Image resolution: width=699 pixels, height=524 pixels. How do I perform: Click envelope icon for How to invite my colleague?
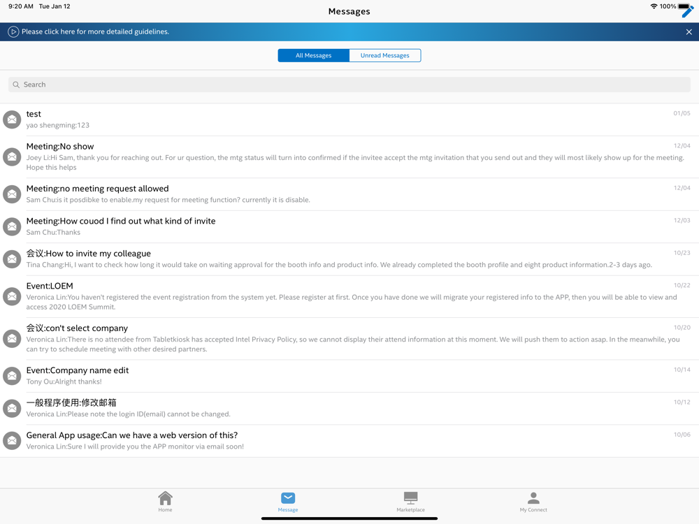coord(12,259)
